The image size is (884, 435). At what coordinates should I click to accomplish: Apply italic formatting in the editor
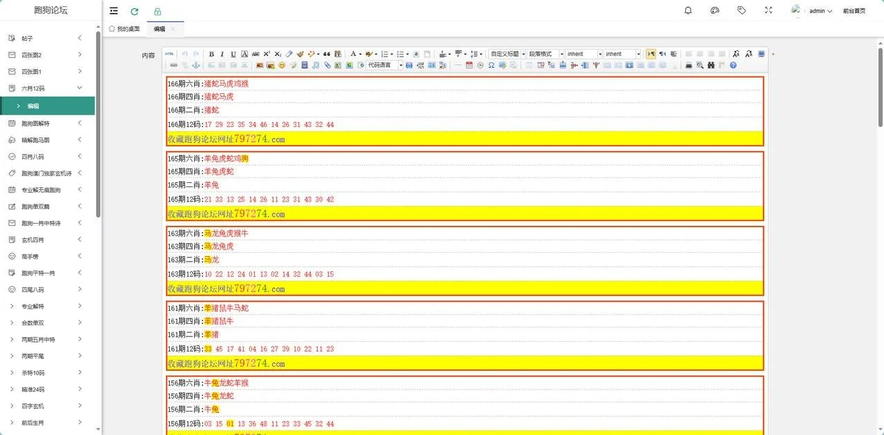tap(222, 54)
